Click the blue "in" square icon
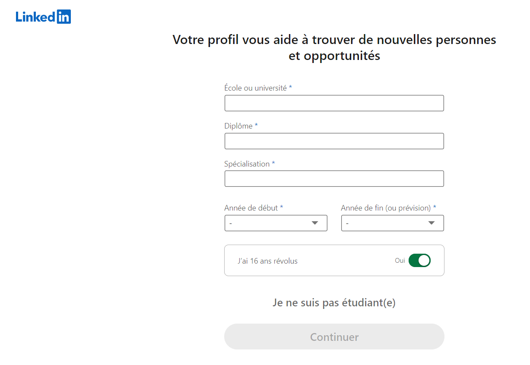Screen dimensions: 530x365 [64, 17]
